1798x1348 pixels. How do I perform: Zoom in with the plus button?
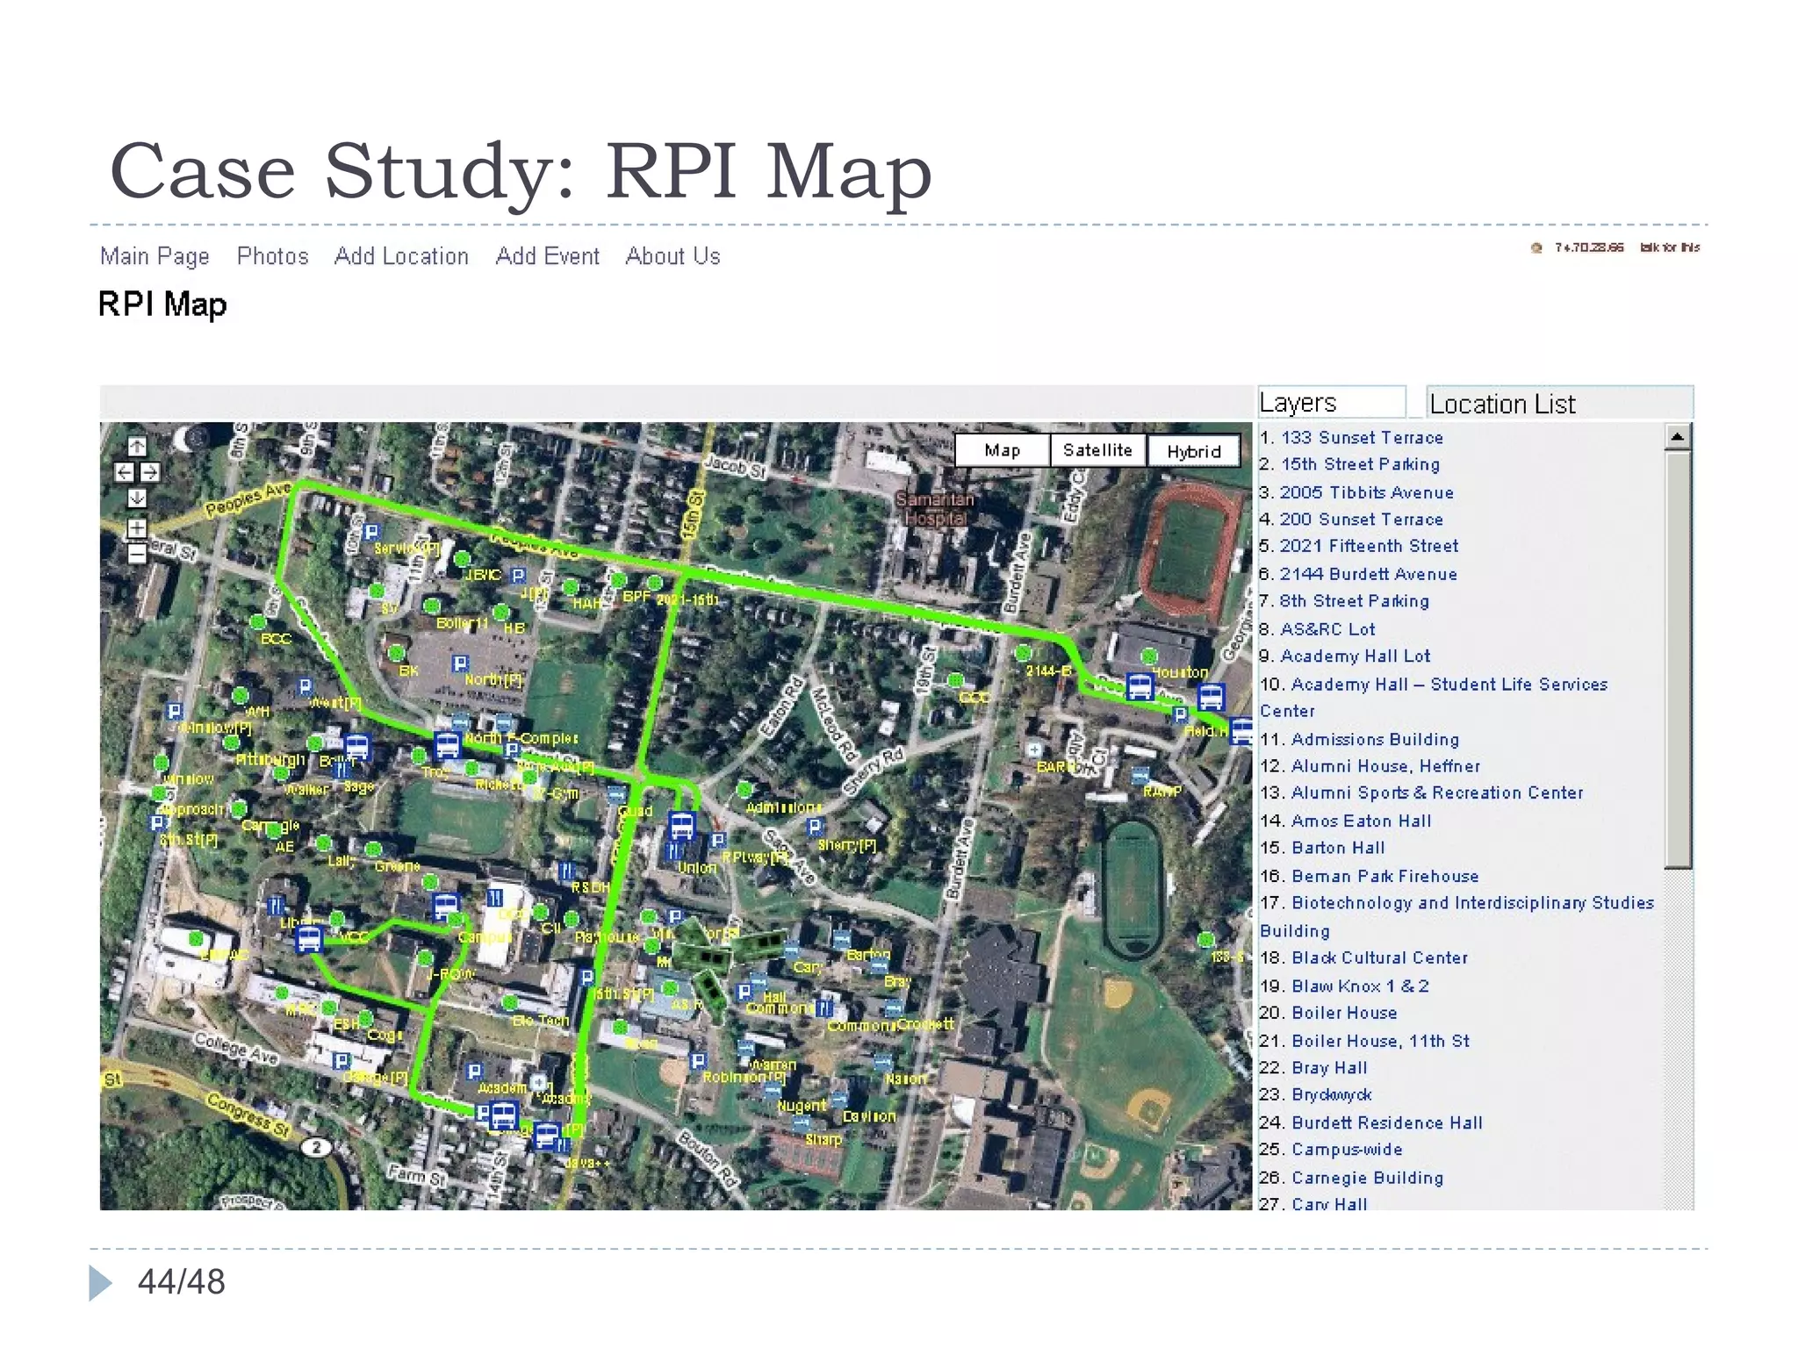137,528
